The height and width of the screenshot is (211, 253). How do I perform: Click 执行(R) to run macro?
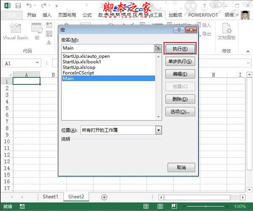click(180, 48)
